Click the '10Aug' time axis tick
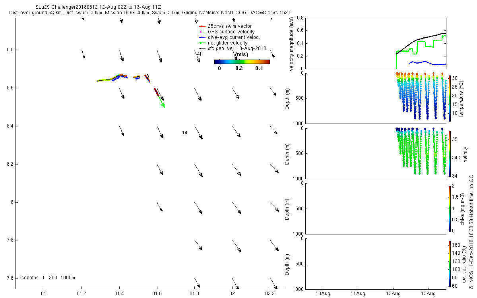The width and height of the screenshot is (477, 298). (323, 294)
